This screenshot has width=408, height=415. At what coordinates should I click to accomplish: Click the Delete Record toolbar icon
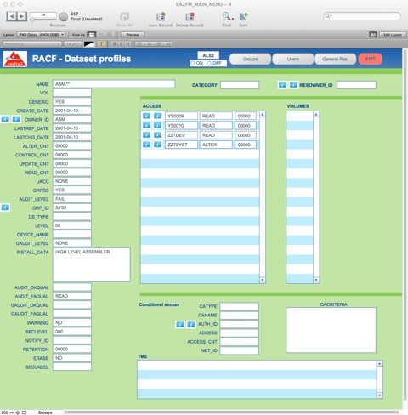[x=190, y=17]
